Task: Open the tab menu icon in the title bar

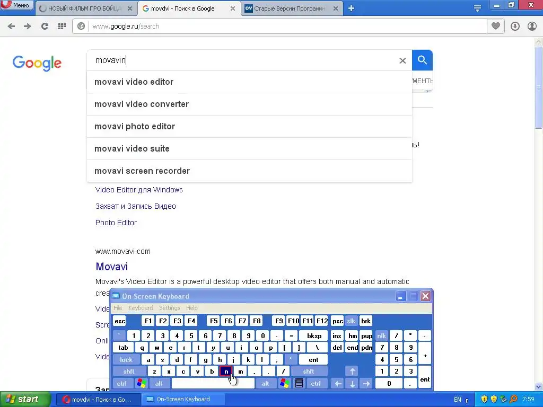Action: tap(478, 8)
